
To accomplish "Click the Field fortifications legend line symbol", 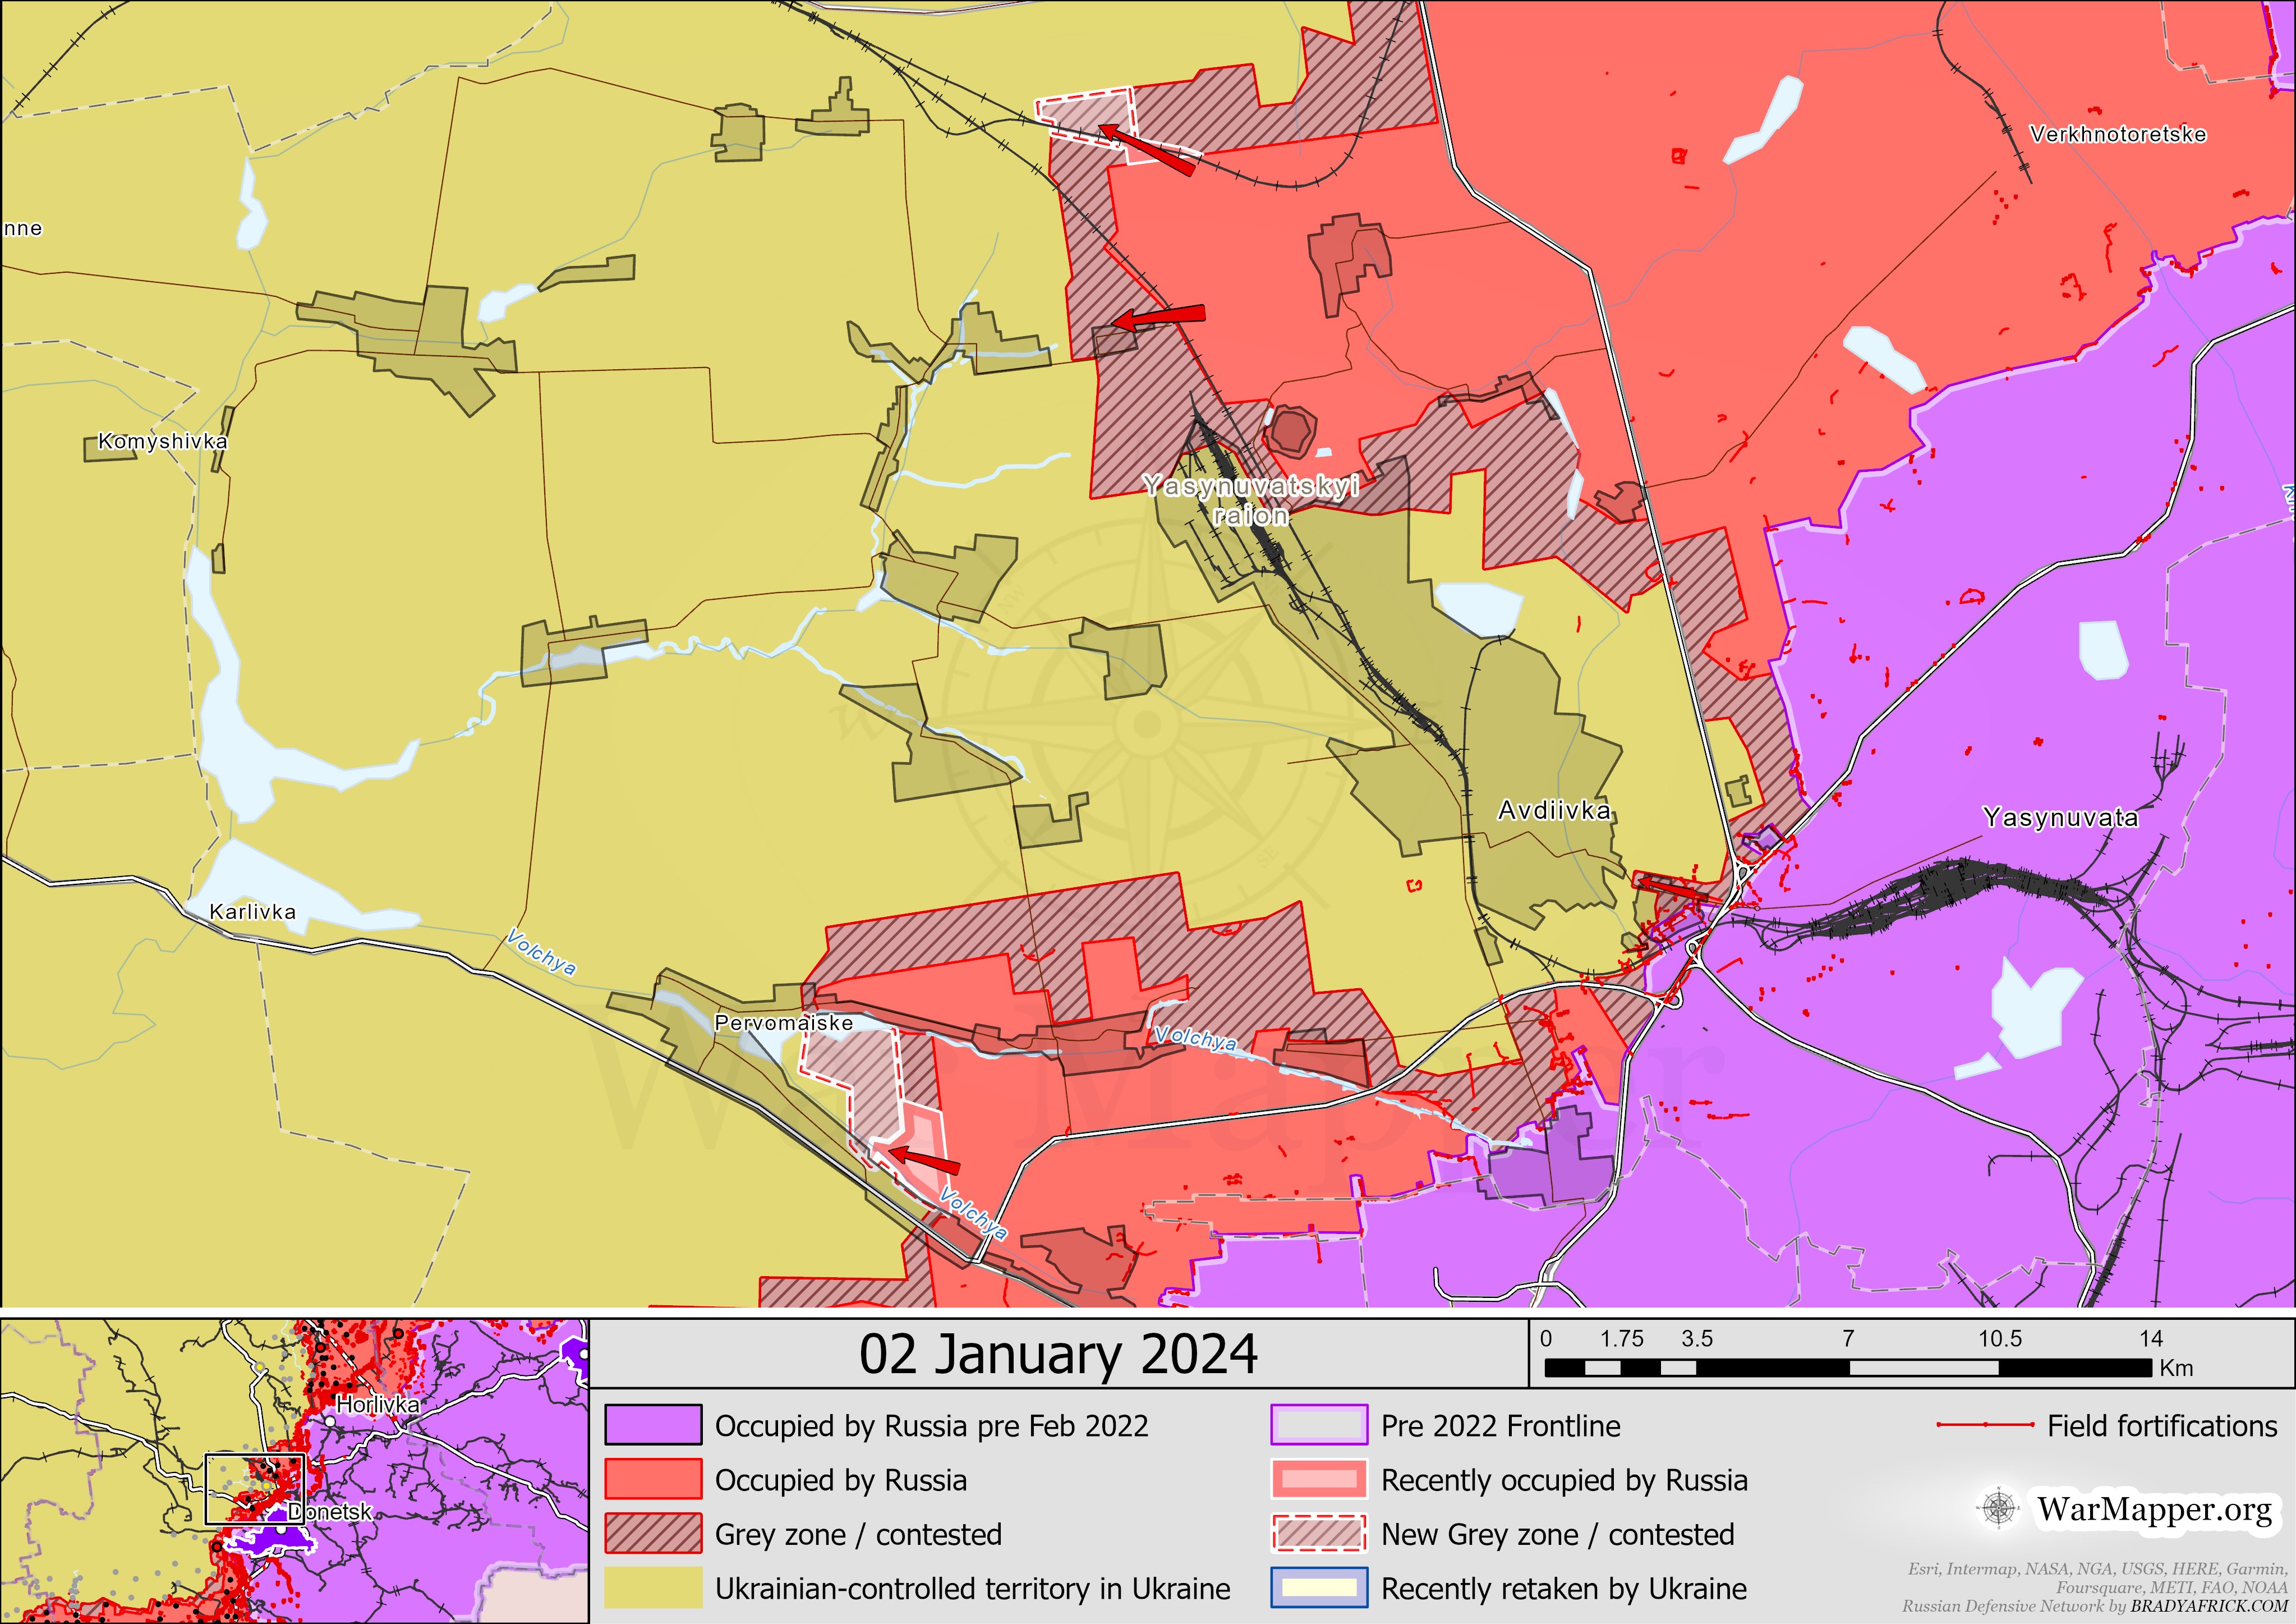I will (x=1984, y=1425).
